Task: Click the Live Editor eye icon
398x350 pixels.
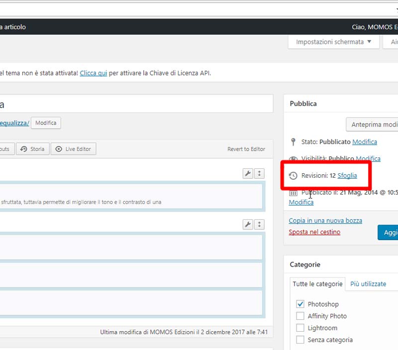Action: pyautogui.click(x=59, y=149)
